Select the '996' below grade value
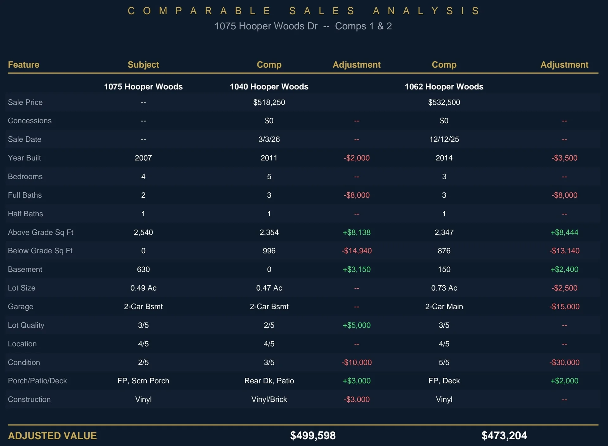This screenshot has width=608, height=446. [269, 251]
